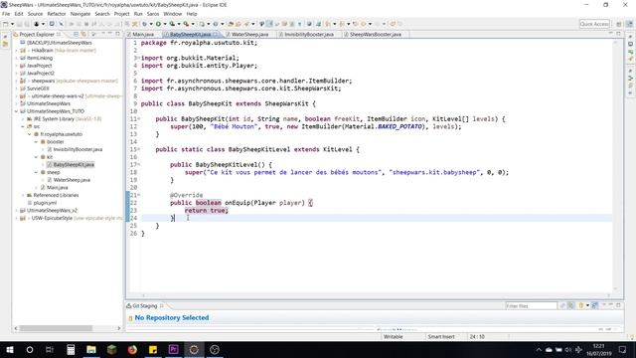Click the Filter files field in Git Staging

pos(531,306)
